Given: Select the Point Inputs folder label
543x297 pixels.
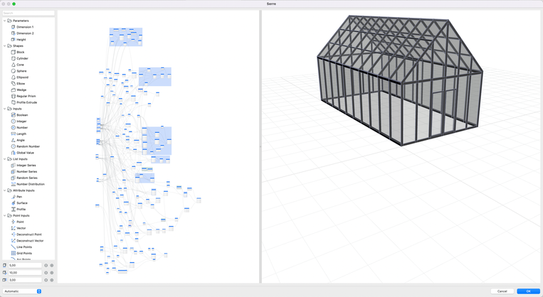Looking at the screenshot, I should (21, 215).
